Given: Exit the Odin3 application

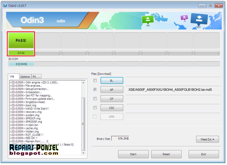Looking at the screenshot, I should [x=203, y=154].
